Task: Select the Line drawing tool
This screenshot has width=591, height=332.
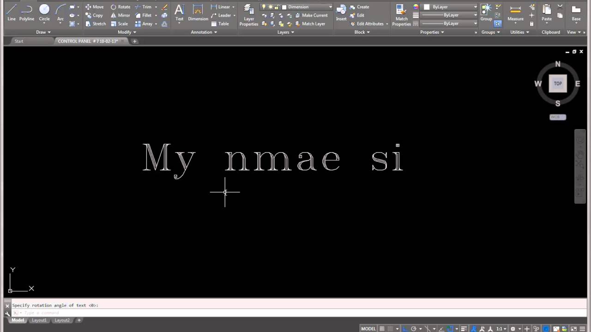Action: [x=12, y=12]
